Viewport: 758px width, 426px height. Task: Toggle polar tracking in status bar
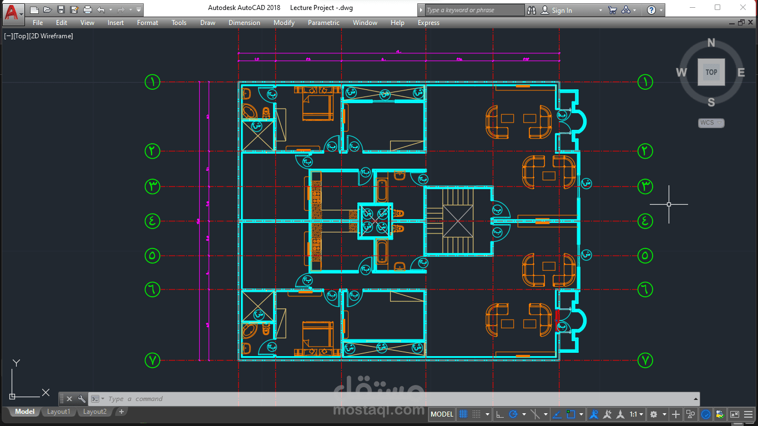point(513,414)
